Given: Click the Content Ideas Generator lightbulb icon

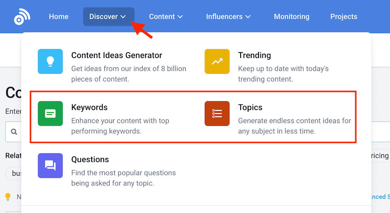Looking at the screenshot, I should [50, 62].
